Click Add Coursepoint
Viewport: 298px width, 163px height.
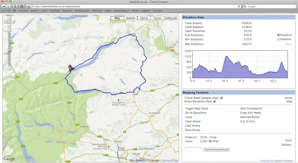(x=251, y=108)
